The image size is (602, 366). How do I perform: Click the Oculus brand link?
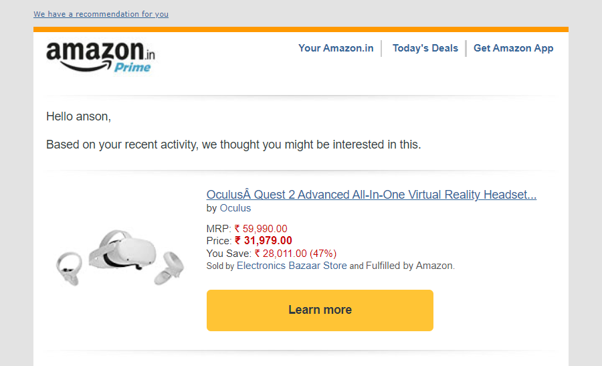pos(235,208)
